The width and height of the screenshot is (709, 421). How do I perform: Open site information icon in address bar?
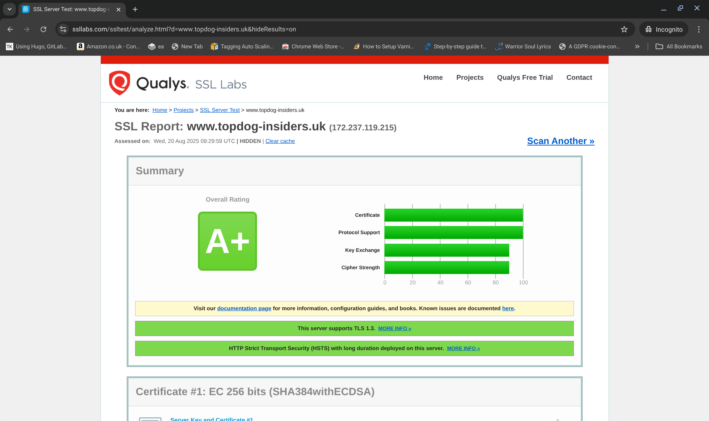[63, 29]
